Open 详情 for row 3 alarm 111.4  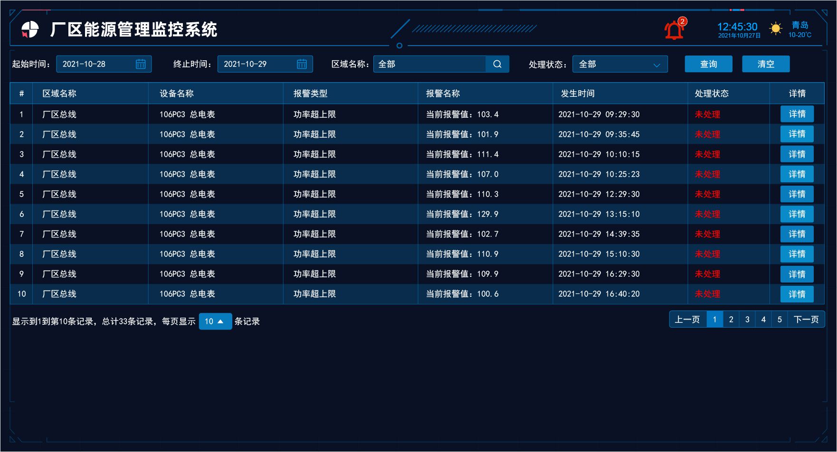click(797, 154)
